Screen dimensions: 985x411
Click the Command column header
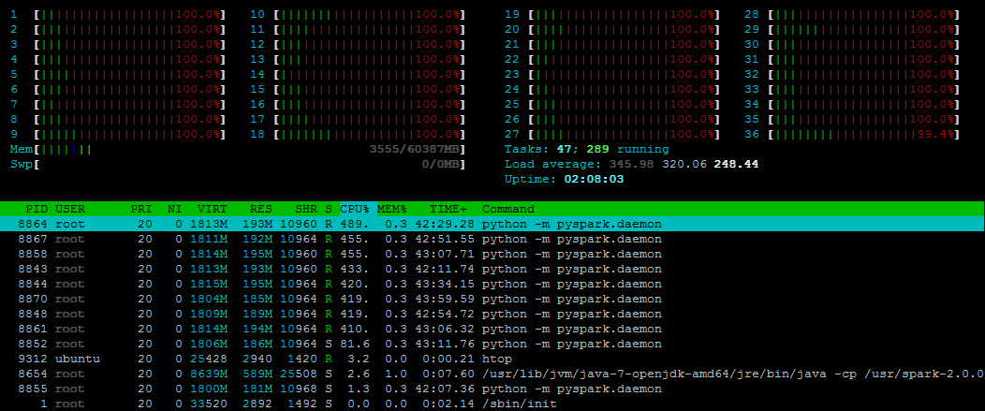pos(508,209)
